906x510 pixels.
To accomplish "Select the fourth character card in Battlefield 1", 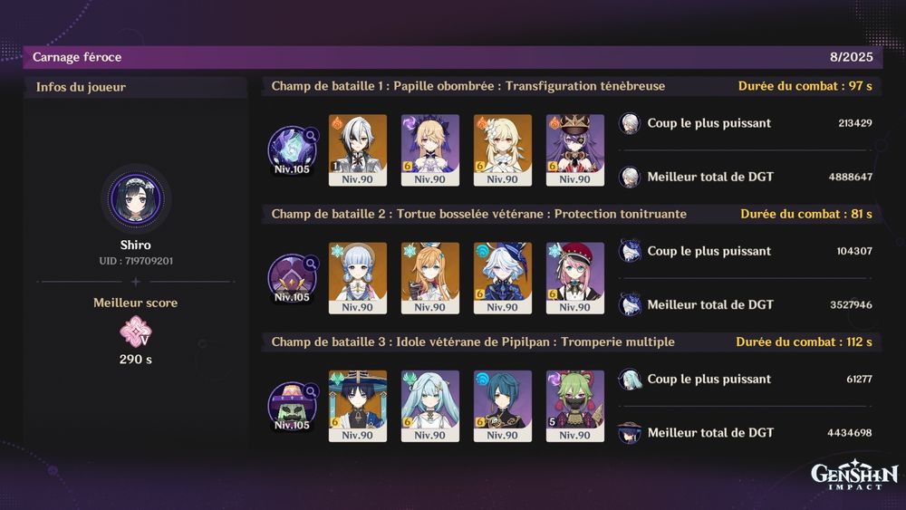I will 575,150.
